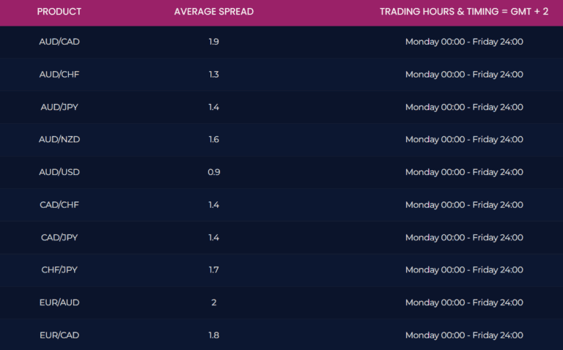
Task: Click the trading hours in the EUR/CAD row
Action: (463, 335)
